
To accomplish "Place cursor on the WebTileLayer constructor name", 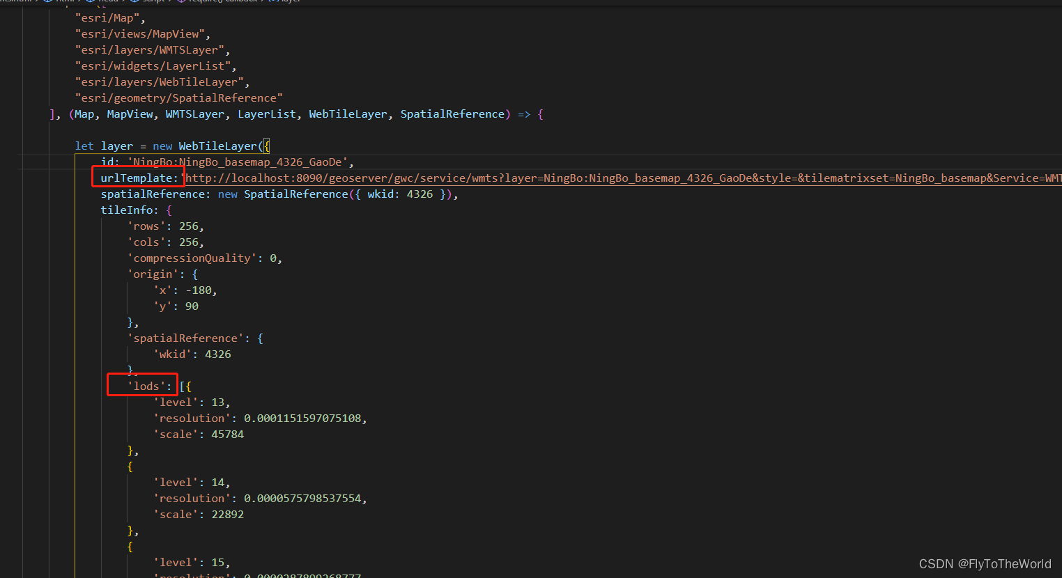I will point(217,146).
